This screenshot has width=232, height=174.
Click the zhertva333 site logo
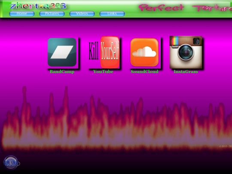[38, 6]
